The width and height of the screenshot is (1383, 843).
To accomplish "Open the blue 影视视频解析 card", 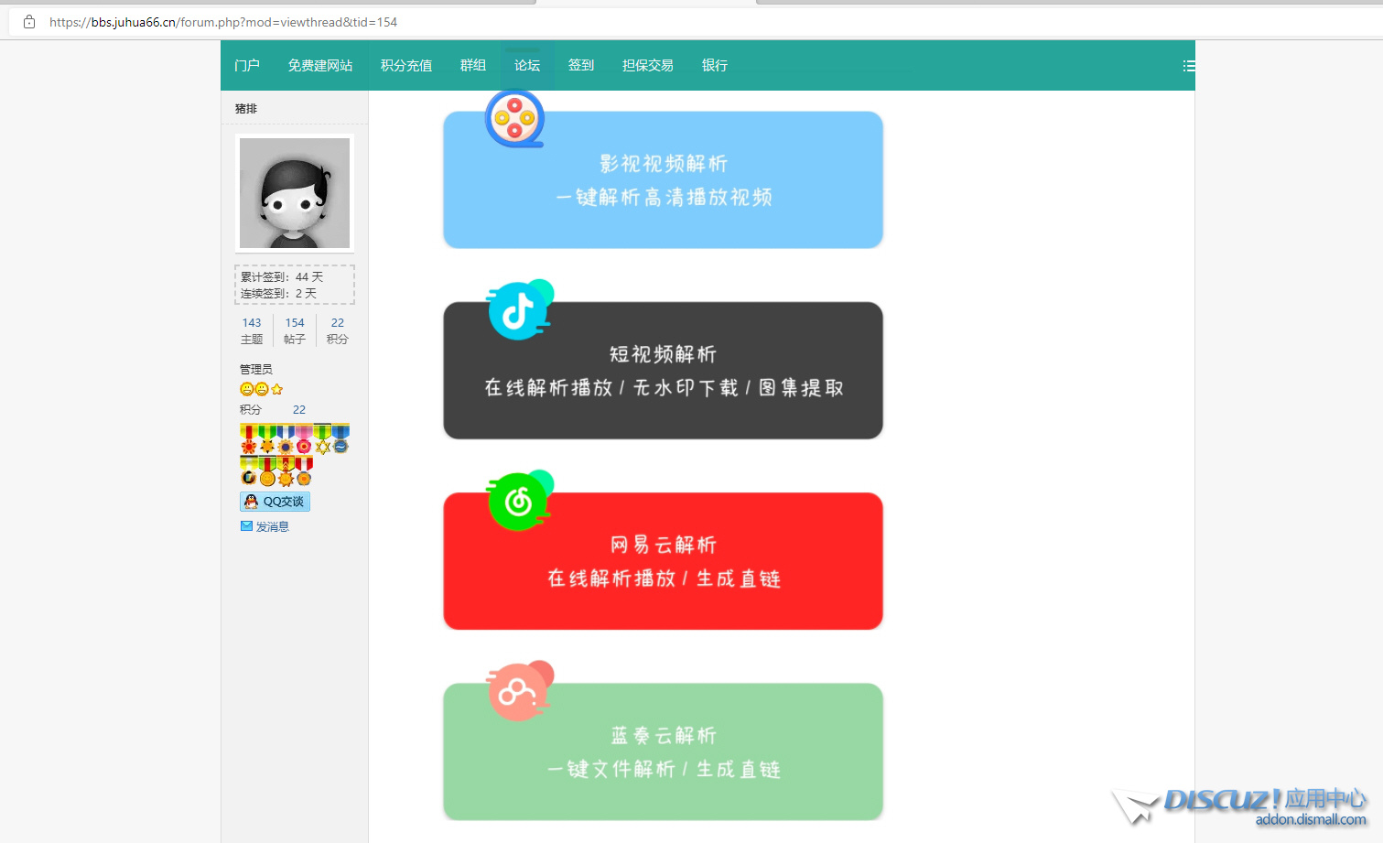I will coord(664,180).
